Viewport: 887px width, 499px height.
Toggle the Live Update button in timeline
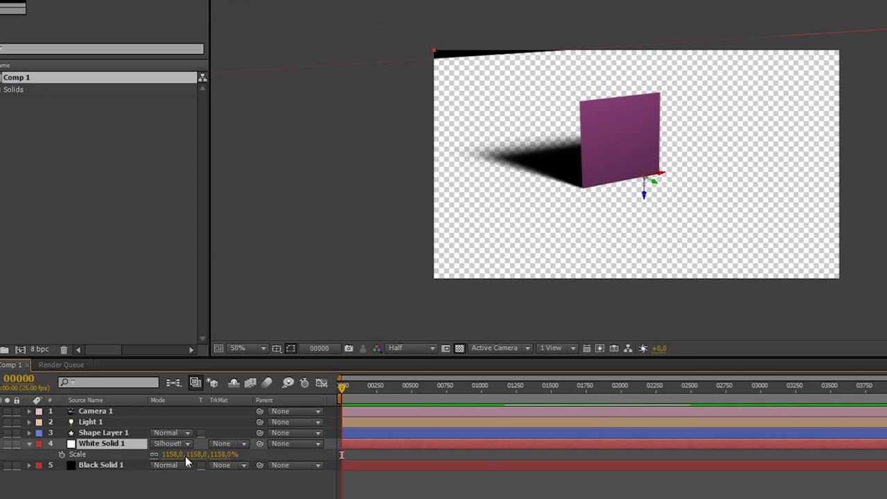(x=195, y=383)
